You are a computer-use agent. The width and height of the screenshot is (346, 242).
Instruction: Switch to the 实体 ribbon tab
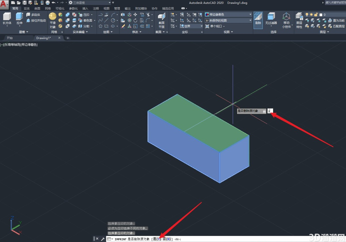click(27, 9)
